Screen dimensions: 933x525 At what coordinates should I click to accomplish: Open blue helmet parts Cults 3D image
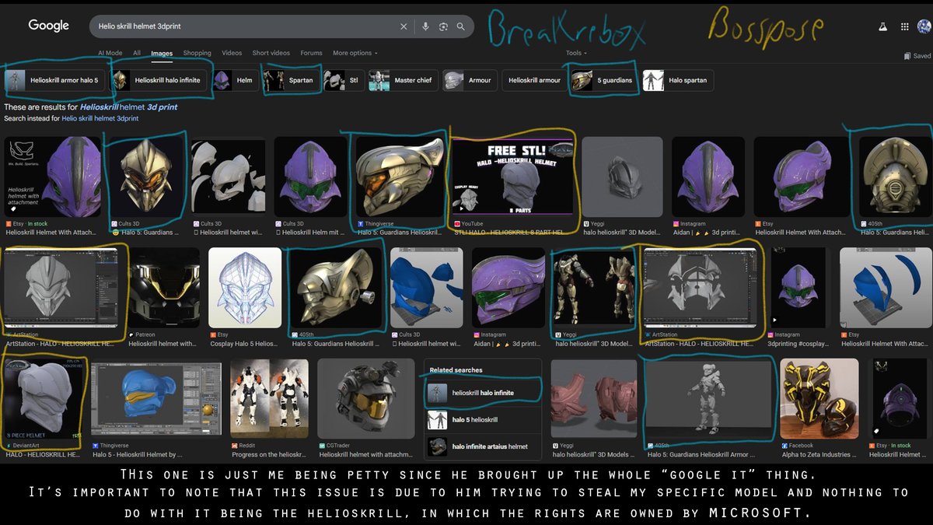426,288
